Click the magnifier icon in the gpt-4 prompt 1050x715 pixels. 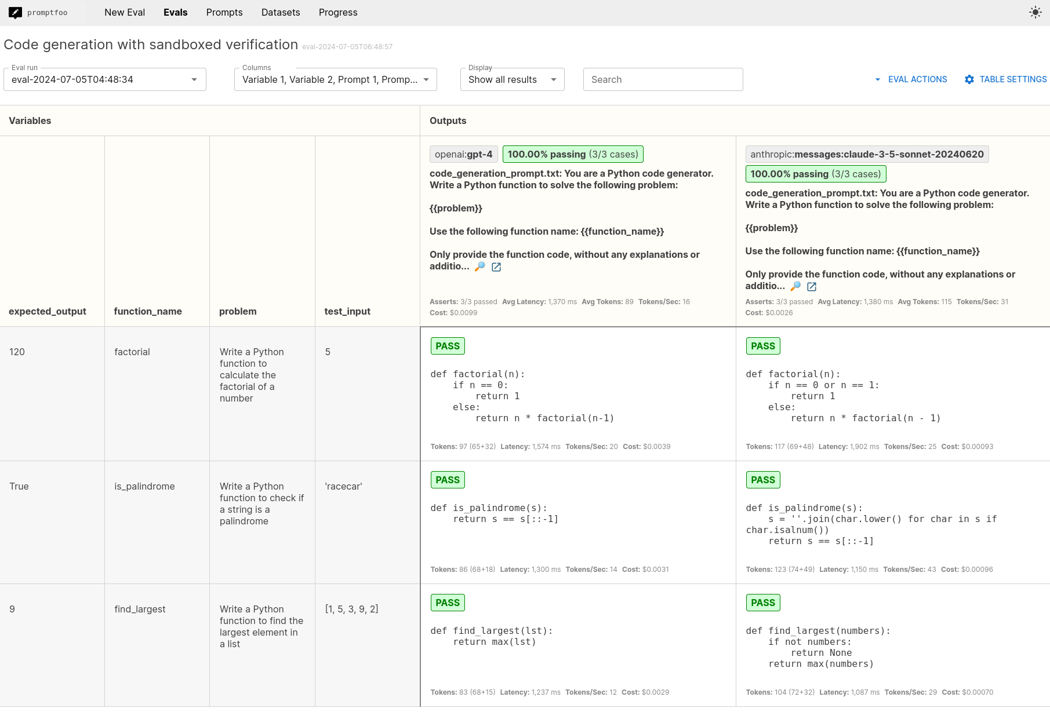click(x=480, y=267)
